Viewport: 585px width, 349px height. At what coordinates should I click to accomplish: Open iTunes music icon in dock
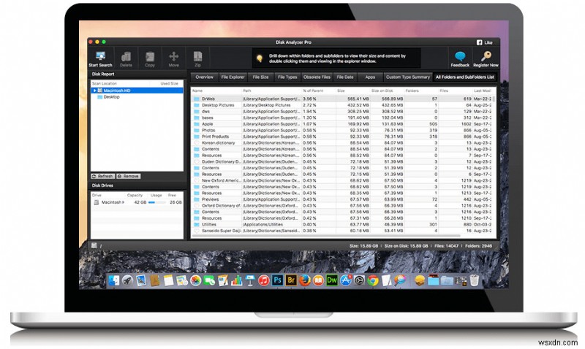[x=264, y=280]
